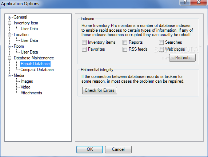Enable the Searches checkbox
The width and height of the screenshot is (208, 157).
point(161,42)
